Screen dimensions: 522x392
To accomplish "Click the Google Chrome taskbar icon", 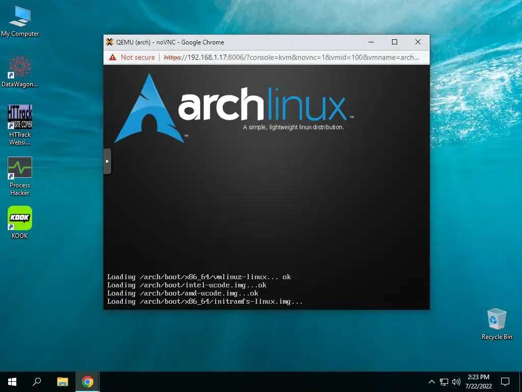I will [x=88, y=382].
